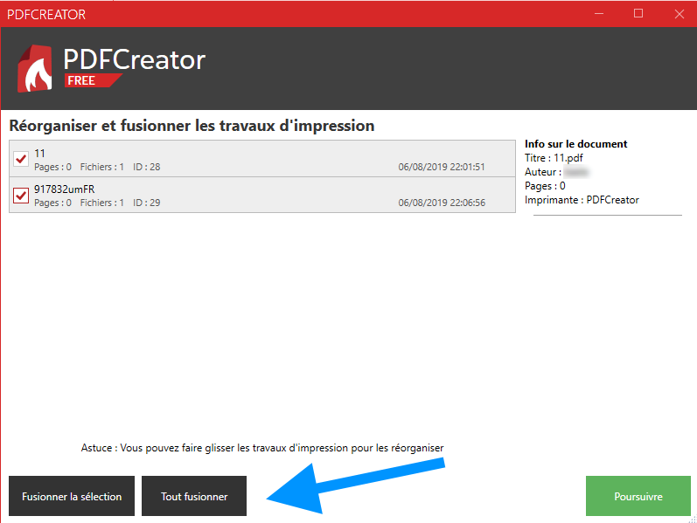Viewport: 697px width, 523px height.
Task: Uncheck the 917832umFR print job checkbox
Action: coord(21,195)
